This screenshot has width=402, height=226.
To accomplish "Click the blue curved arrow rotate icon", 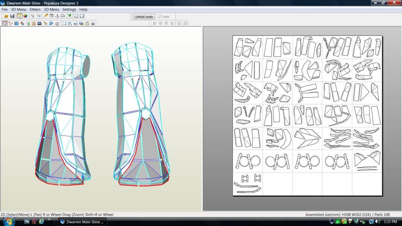I will (51, 23).
